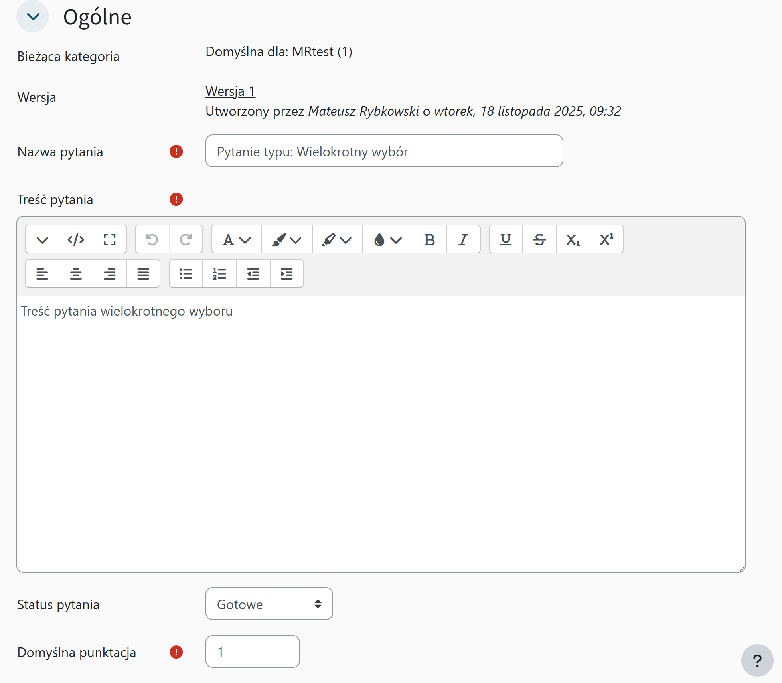782x683 pixels.
Task: Insert a numbered list
Action: coord(219,274)
